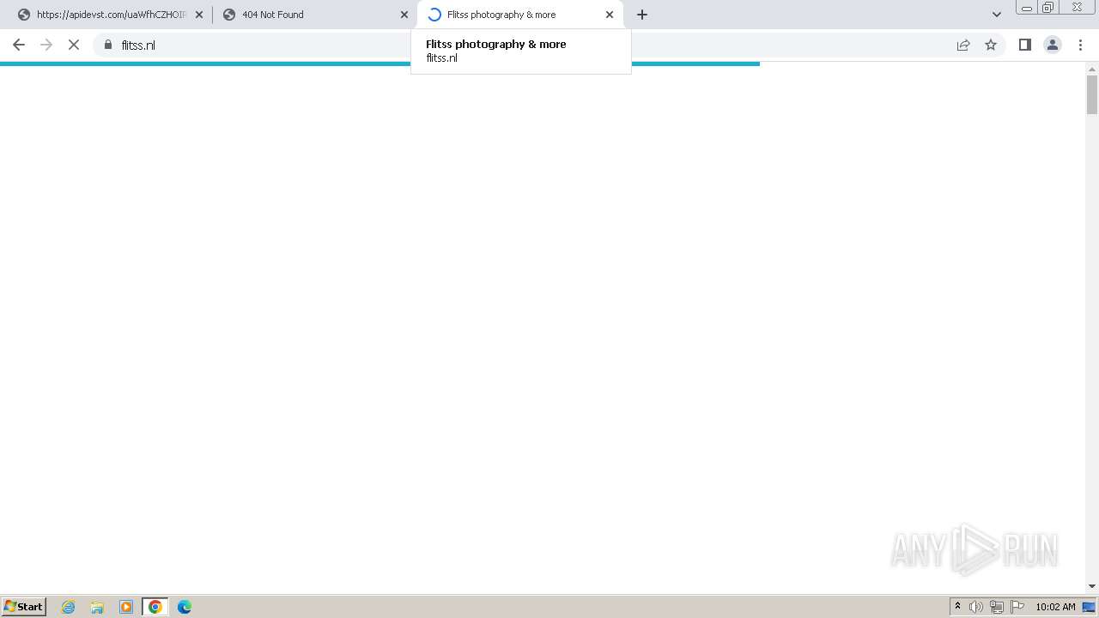Open a new browser tab
This screenshot has height=618, width=1099.
pos(642,15)
